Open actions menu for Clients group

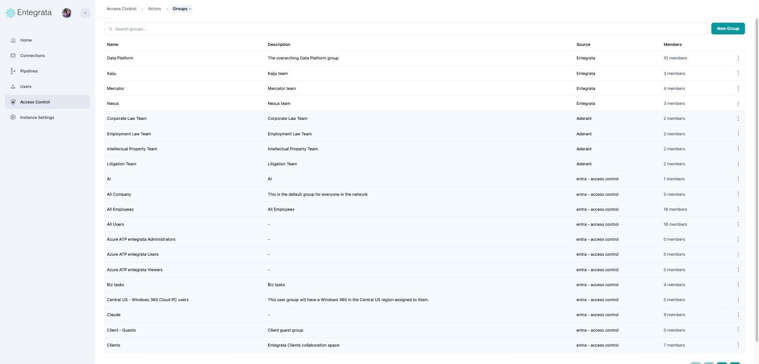click(x=738, y=345)
